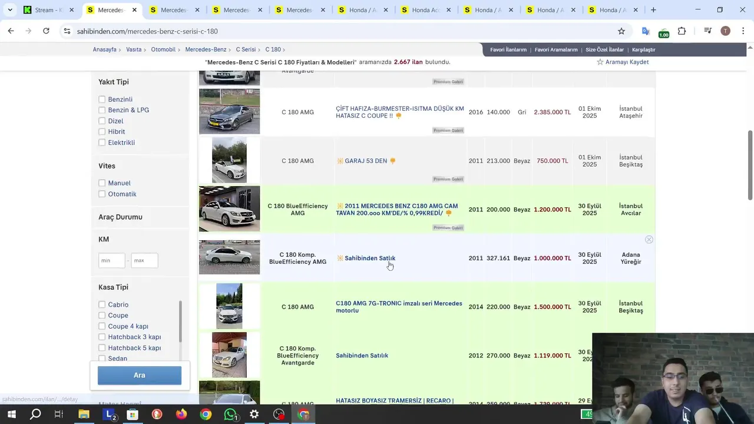Check the Cabrio body type

pyautogui.click(x=102, y=304)
